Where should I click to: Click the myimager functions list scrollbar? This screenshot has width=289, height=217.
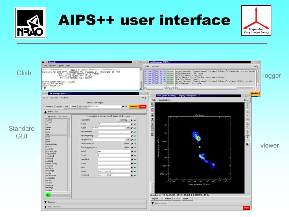(69, 155)
